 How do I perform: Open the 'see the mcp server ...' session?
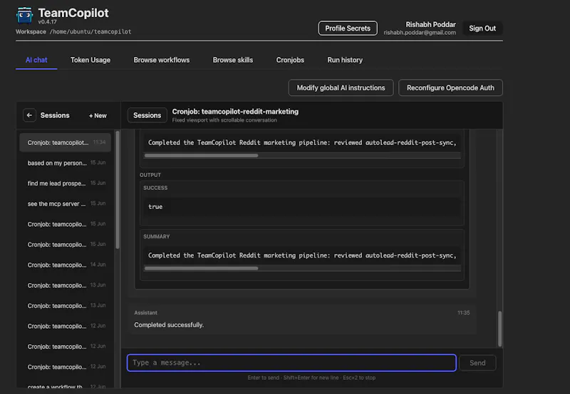(65, 203)
